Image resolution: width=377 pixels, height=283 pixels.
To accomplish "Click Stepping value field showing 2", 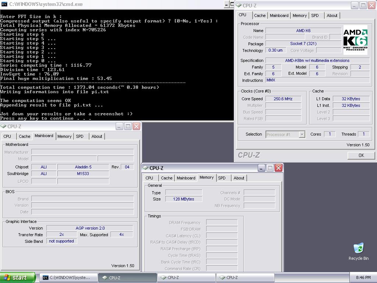I will [x=360, y=67].
